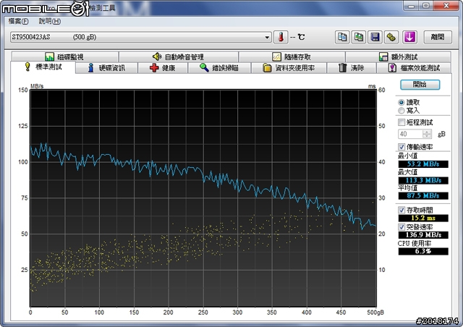Select the 讀取 read radio button
The height and width of the screenshot is (327, 463).
point(401,103)
